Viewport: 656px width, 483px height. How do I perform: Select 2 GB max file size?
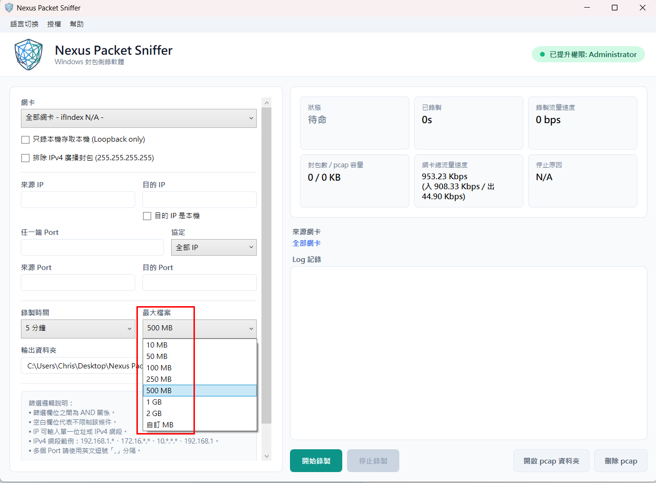200,414
